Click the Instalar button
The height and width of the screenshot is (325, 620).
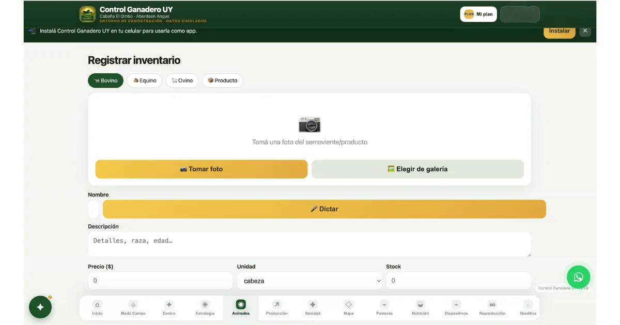click(560, 31)
